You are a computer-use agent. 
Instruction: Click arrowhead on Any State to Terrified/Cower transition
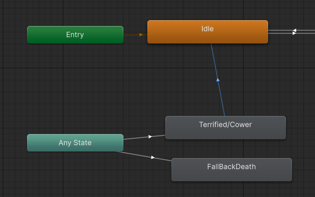click(x=150, y=137)
